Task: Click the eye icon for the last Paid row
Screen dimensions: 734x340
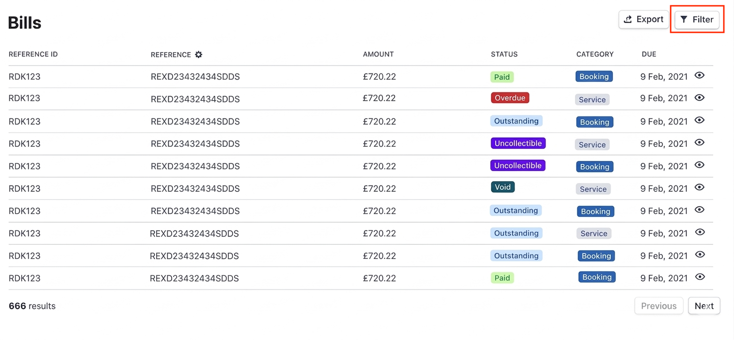Action: pos(699,277)
